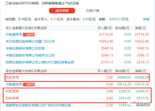Viewport: 155px width, 111px height.
Task: Click the 买入金额最大的前5名营业部 header
Action: (x=26, y=28)
